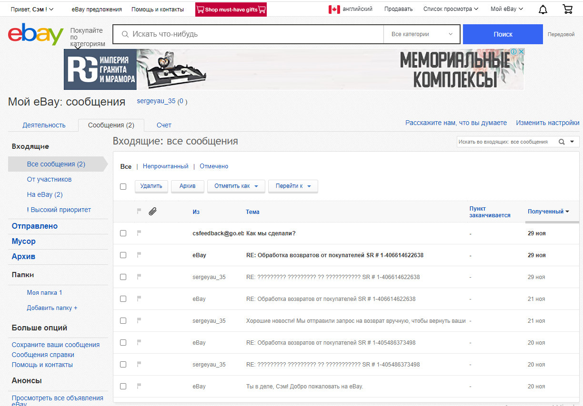Check the sergeyau_35 20 ноя message box
583x406 pixels.
[x=123, y=364]
